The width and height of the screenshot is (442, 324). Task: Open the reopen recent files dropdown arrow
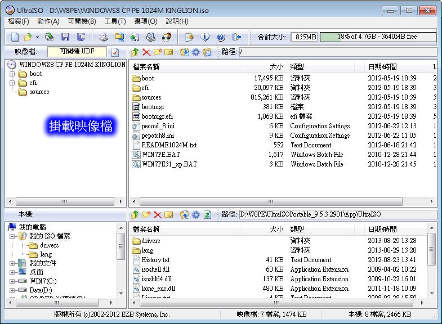pos(37,37)
